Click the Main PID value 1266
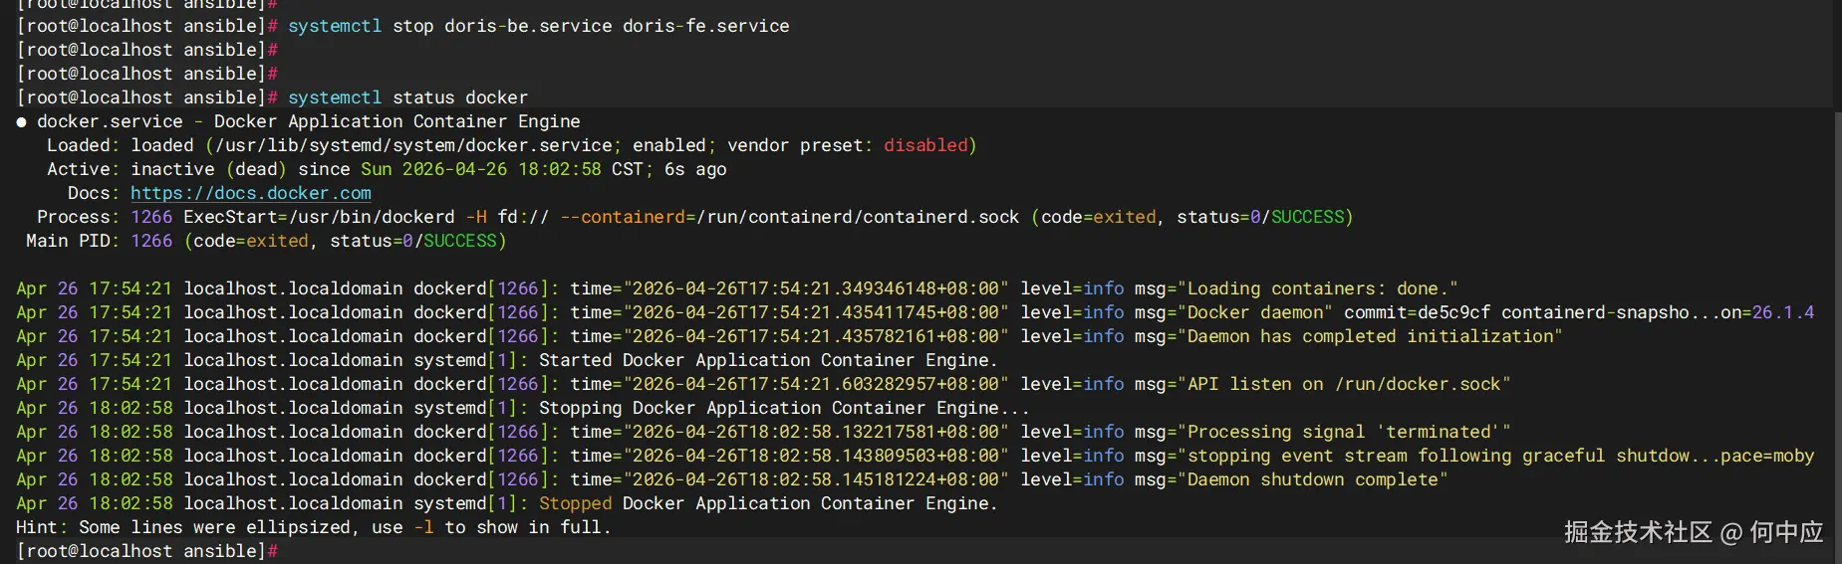Image resolution: width=1842 pixels, height=564 pixels. 151,241
